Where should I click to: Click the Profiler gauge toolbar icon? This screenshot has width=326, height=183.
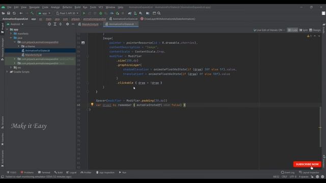112,13
